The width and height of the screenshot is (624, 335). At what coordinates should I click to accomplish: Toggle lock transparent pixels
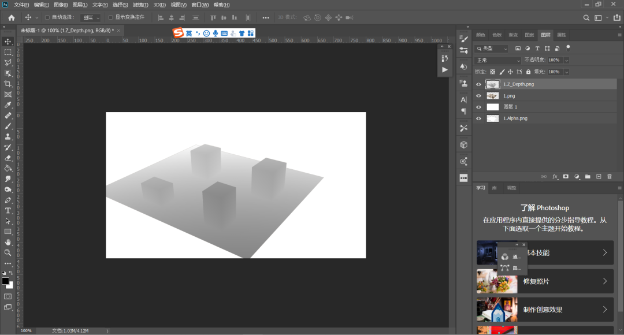[493, 72]
